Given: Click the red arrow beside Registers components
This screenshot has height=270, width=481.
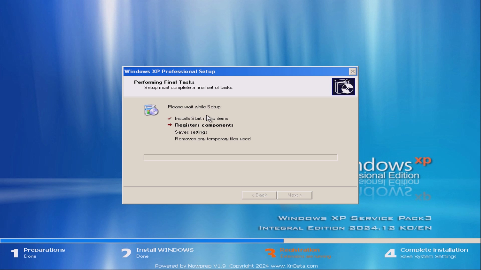Looking at the screenshot, I should (170, 125).
